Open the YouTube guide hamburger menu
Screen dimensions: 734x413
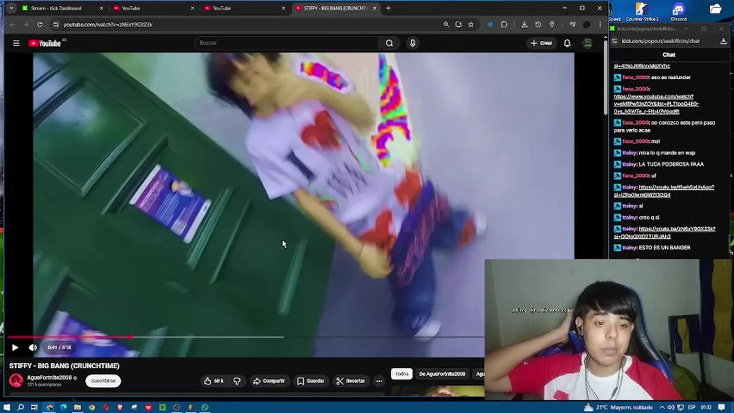[16, 43]
